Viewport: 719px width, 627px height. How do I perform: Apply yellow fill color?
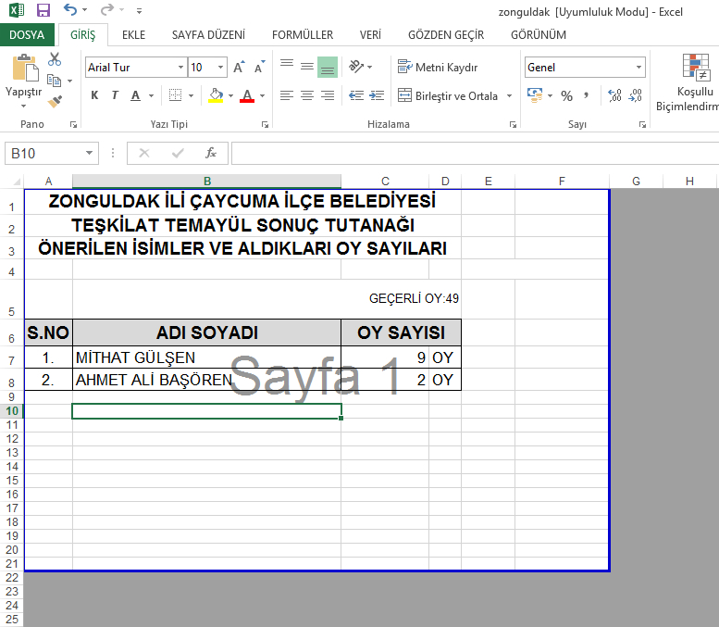click(x=216, y=95)
